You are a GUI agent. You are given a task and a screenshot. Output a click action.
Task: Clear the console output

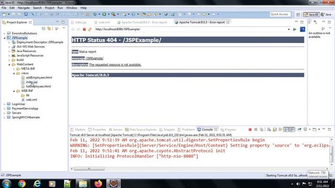tap(269, 130)
